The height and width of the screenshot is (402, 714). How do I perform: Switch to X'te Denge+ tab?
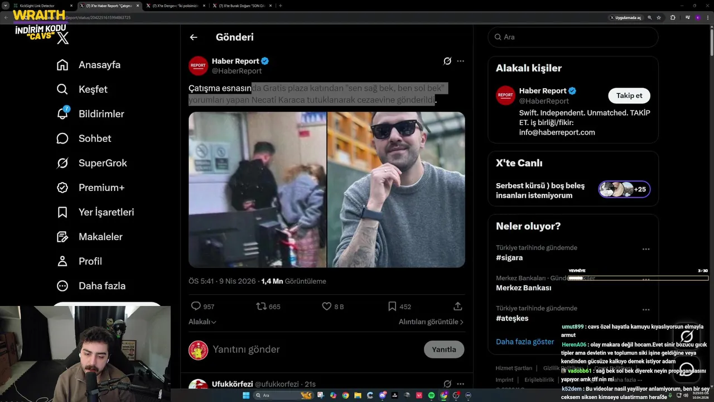tap(175, 6)
